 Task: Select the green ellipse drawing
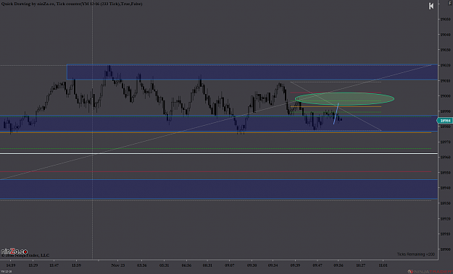pos(345,99)
